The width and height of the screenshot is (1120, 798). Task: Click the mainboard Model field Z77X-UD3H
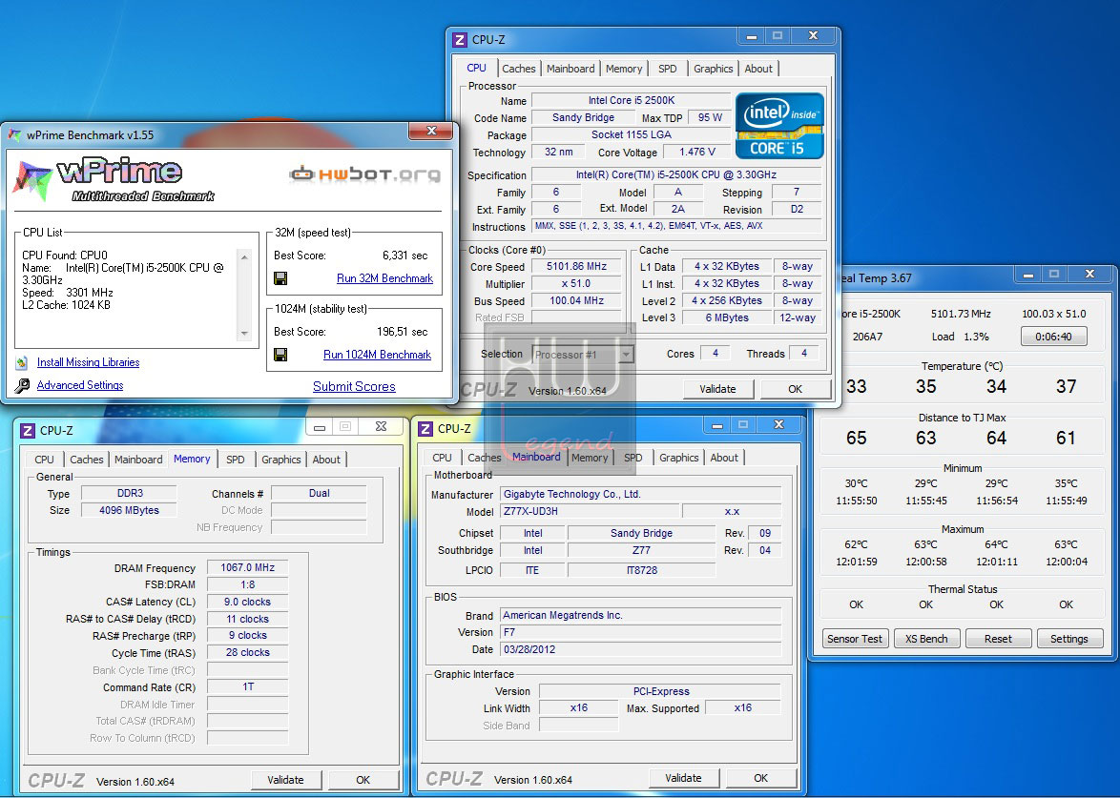(x=590, y=512)
